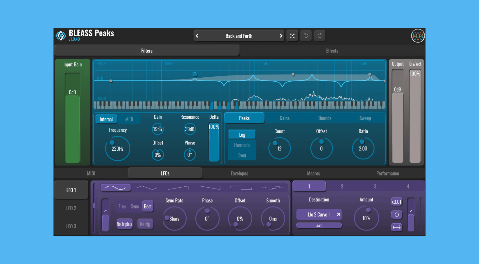This screenshot has height=264, width=479.
Task: Enable Retrig for LFO 1
Action: [x=145, y=224]
